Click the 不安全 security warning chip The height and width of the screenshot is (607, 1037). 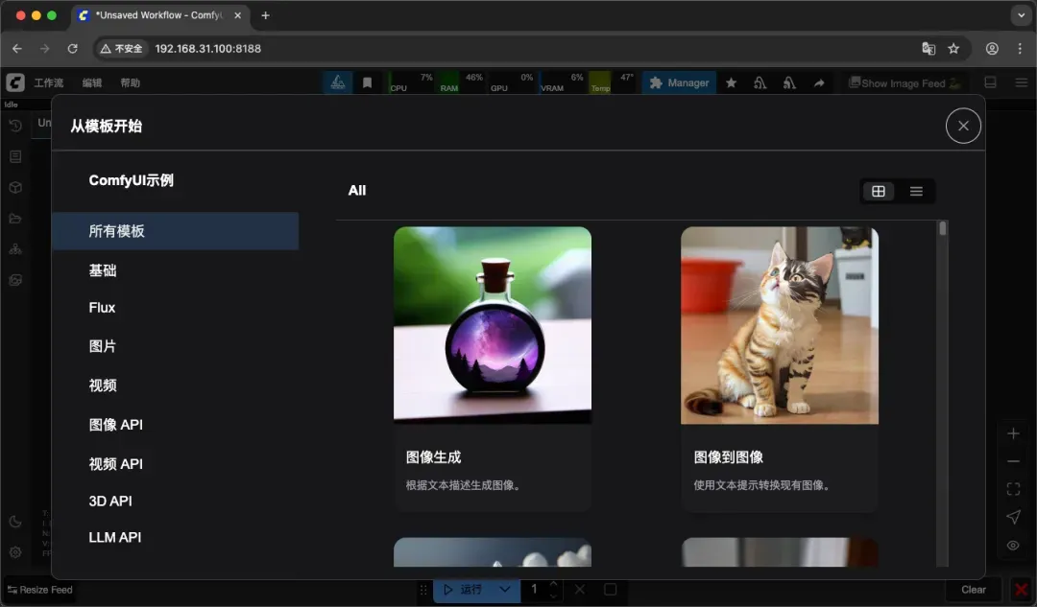coord(121,48)
